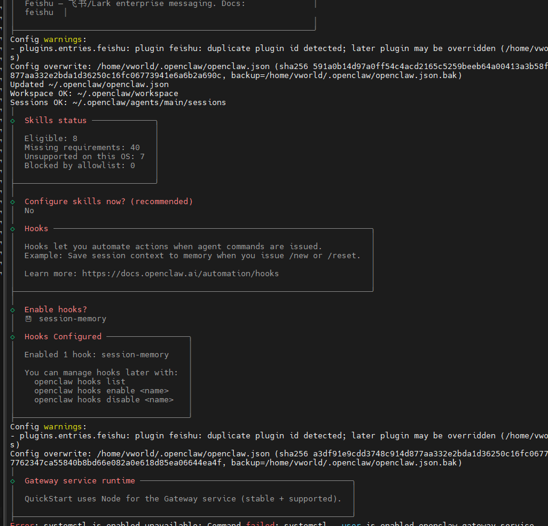This screenshot has height=526, width=548.
Task: Open the docs.openclaw.ai automation hooks link
Action: pyautogui.click(x=180, y=274)
